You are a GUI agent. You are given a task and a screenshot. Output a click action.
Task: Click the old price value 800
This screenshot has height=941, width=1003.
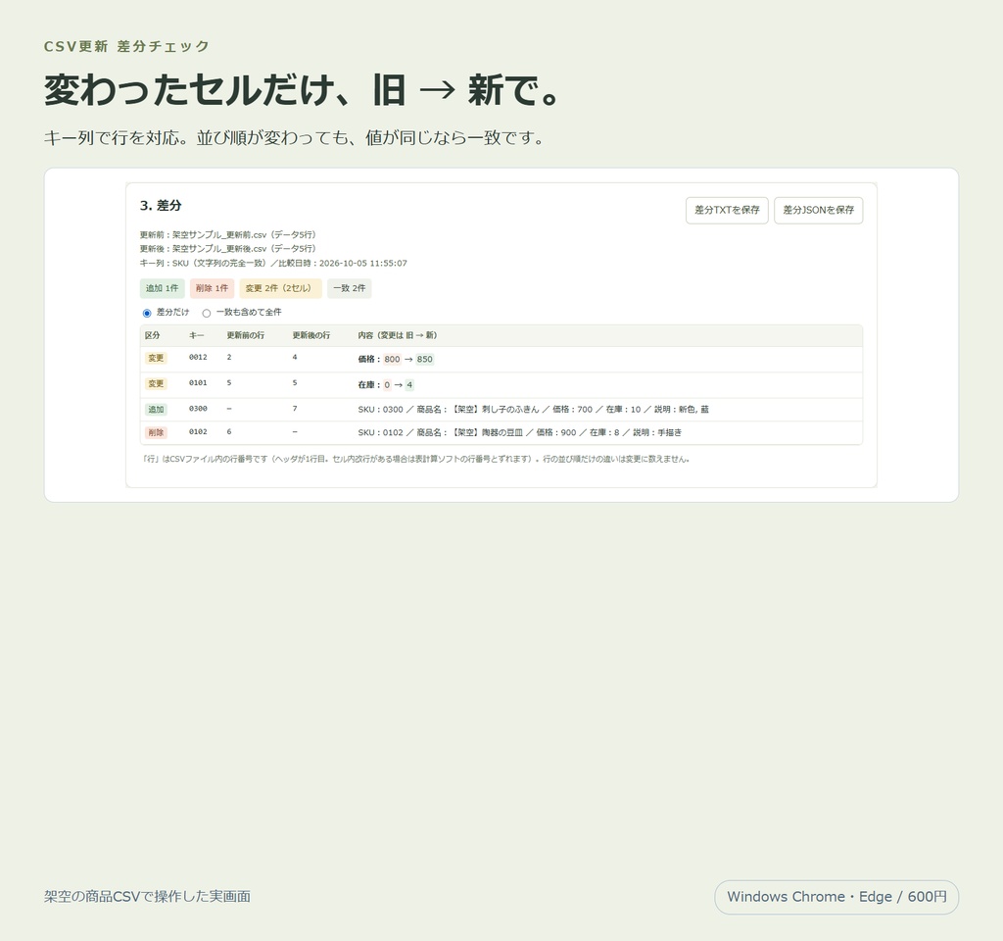[x=392, y=359]
